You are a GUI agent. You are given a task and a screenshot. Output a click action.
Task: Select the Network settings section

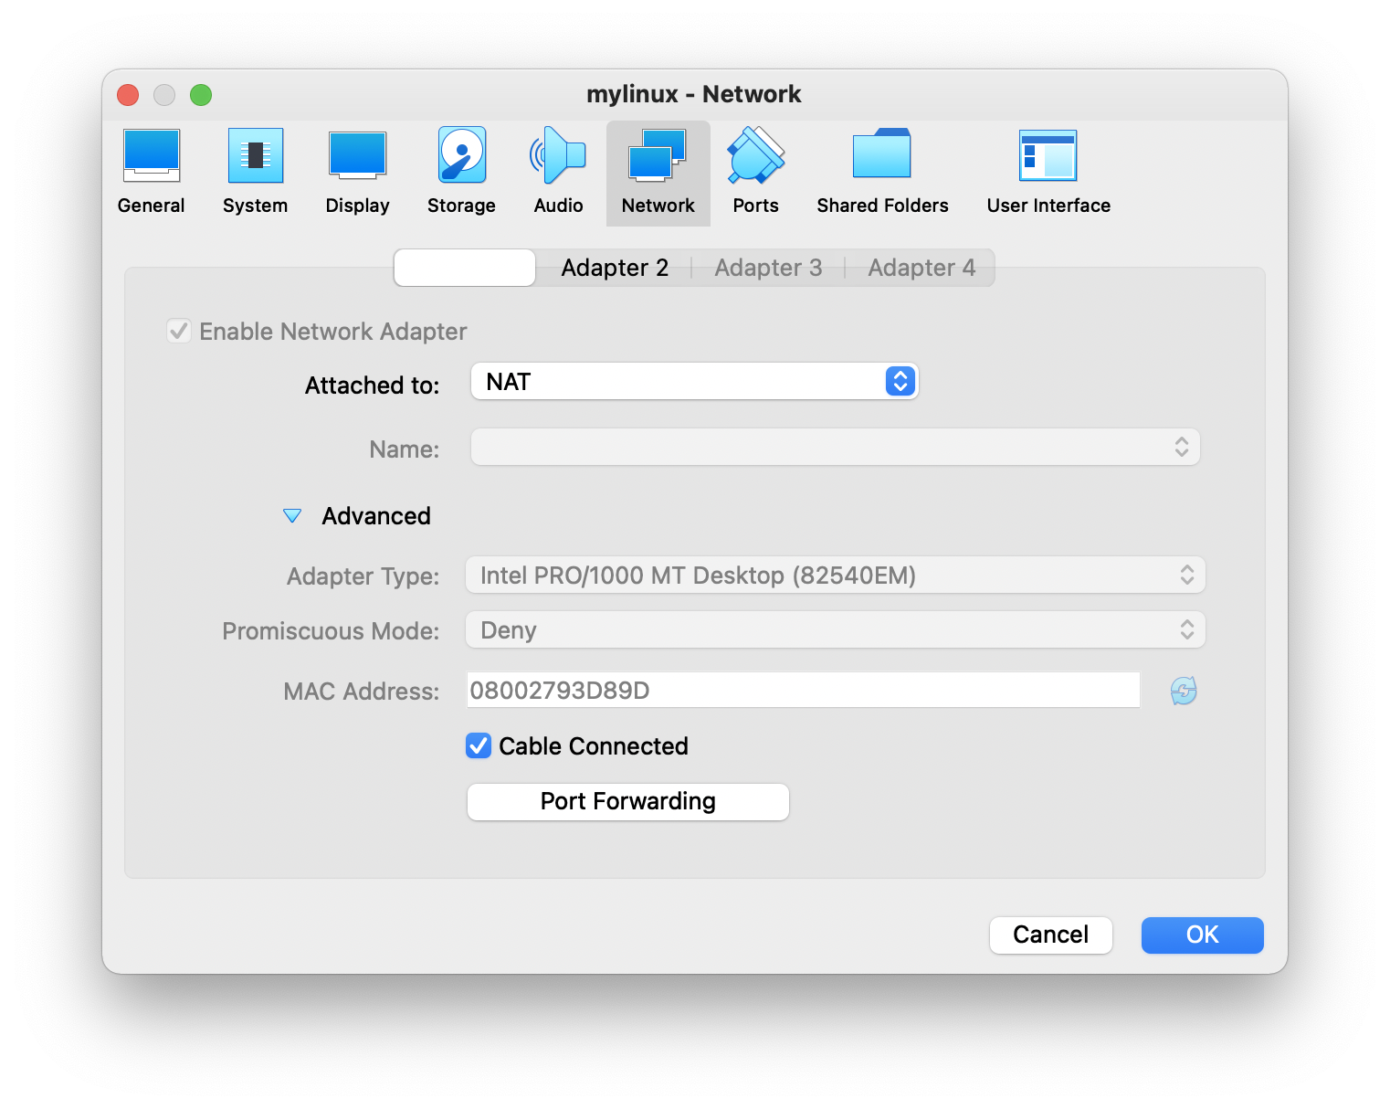point(658,173)
